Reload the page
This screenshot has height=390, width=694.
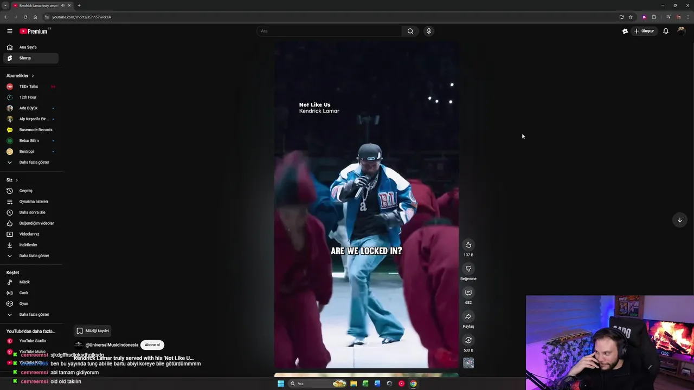[x=25, y=17]
